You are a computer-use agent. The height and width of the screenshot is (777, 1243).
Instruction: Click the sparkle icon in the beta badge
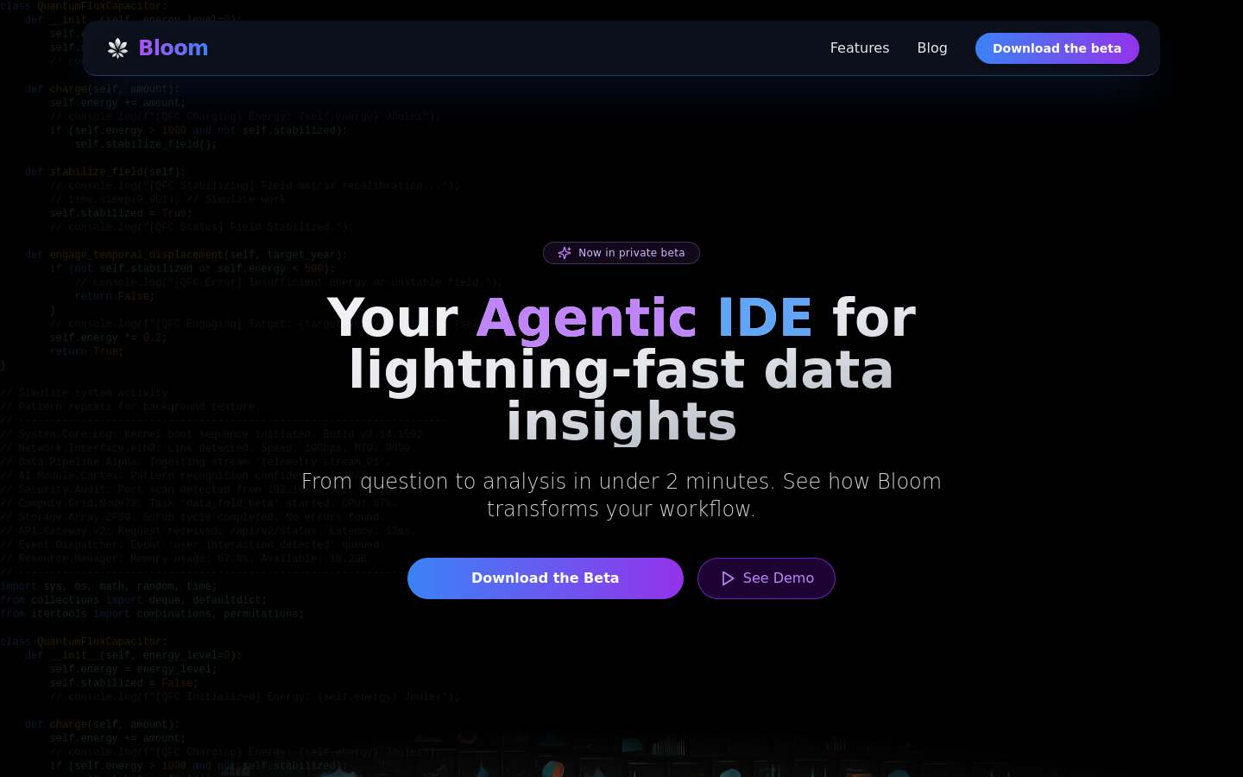point(565,253)
